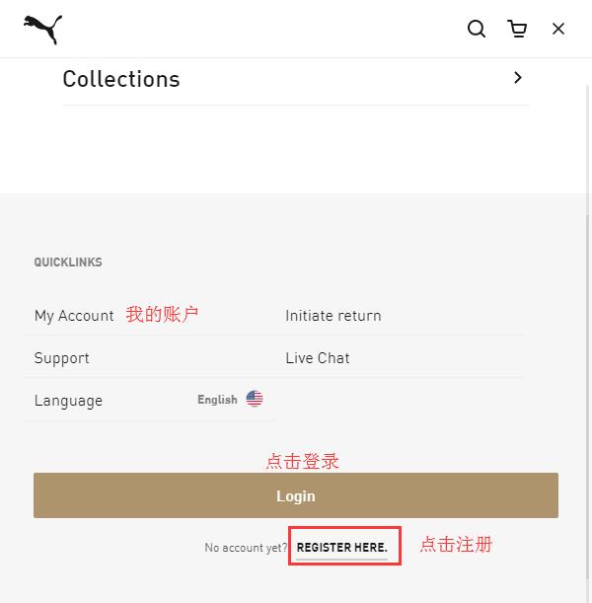Open the shopping cart icon
The image size is (592, 603).
517,29
